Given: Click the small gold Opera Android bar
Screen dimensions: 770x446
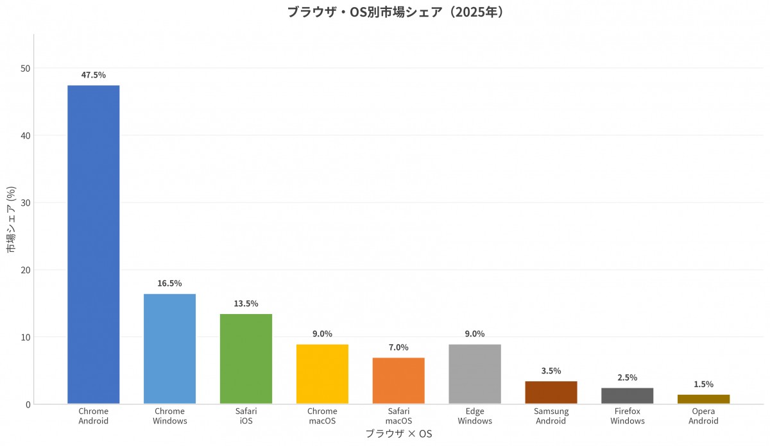Looking at the screenshot, I should [x=703, y=399].
